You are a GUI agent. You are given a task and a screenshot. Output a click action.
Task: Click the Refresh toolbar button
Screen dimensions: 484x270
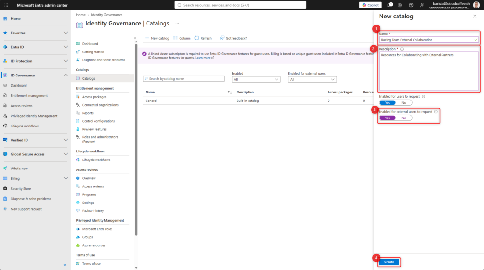203,38
